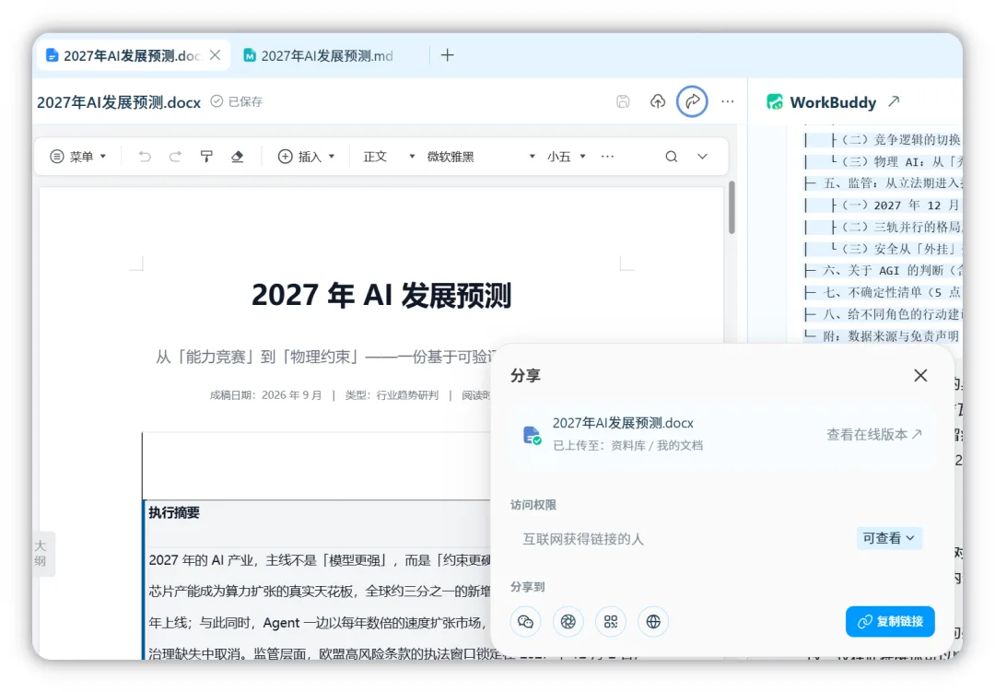Switch to the 2027年AI发展预测.md tab
Screen dimensions: 995x692
click(x=319, y=56)
